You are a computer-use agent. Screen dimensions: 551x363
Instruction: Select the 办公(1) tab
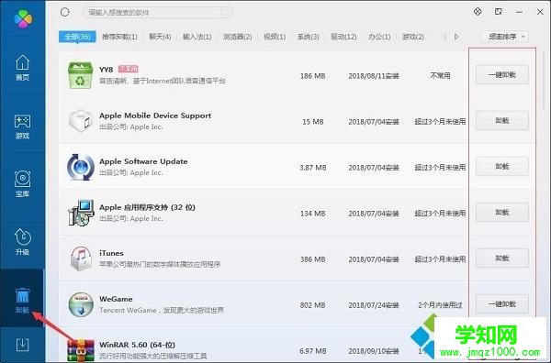[379, 37]
